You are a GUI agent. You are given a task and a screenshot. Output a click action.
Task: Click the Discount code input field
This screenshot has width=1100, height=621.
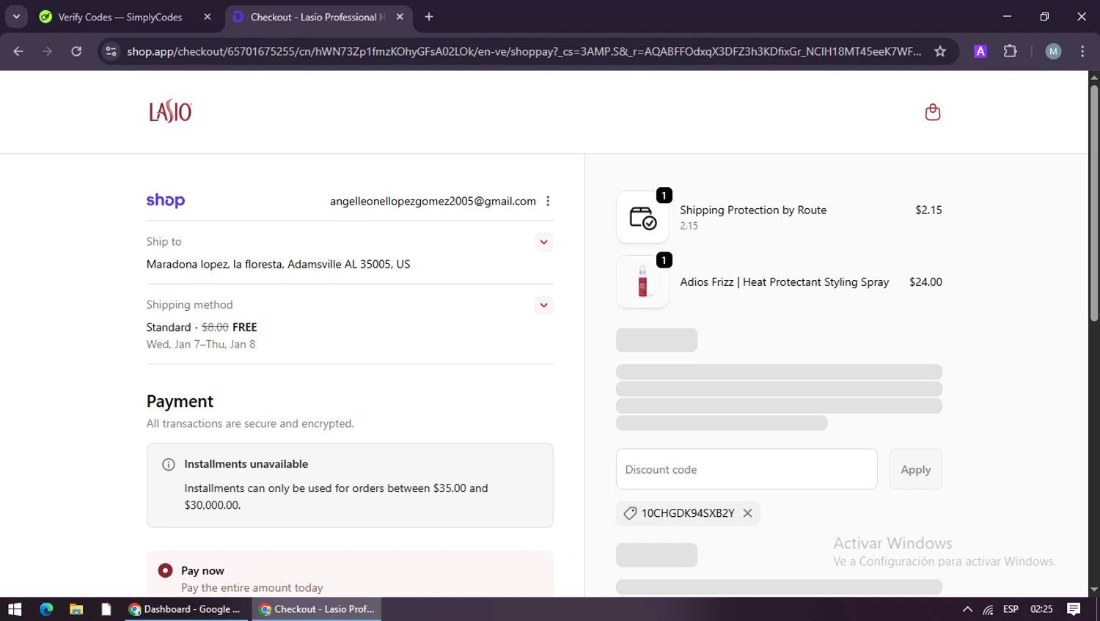click(x=747, y=469)
